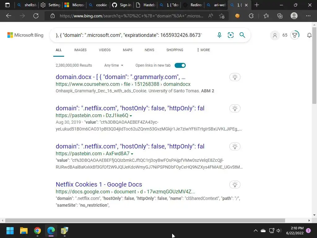This screenshot has width=317, height=238.
Task: Open the tab actions menu icon
Action: pyautogui.click(x=7, y=5)
